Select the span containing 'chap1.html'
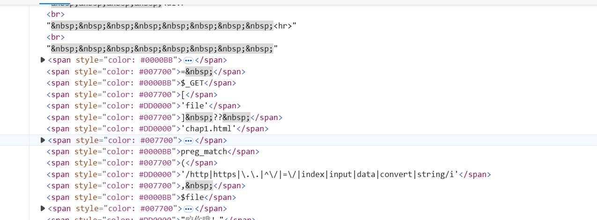Screen dimensions: 597x220 (157, 128)
